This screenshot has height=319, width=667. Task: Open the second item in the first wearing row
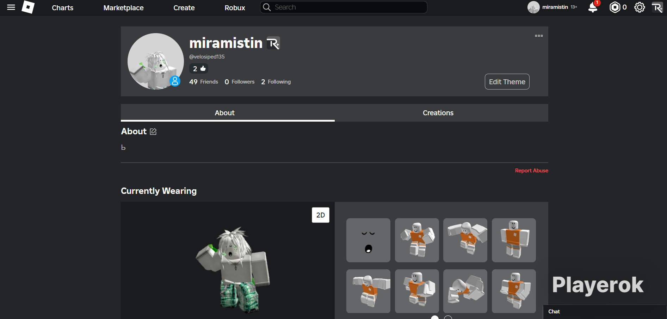pyautogui.click(x=417, y=240)
